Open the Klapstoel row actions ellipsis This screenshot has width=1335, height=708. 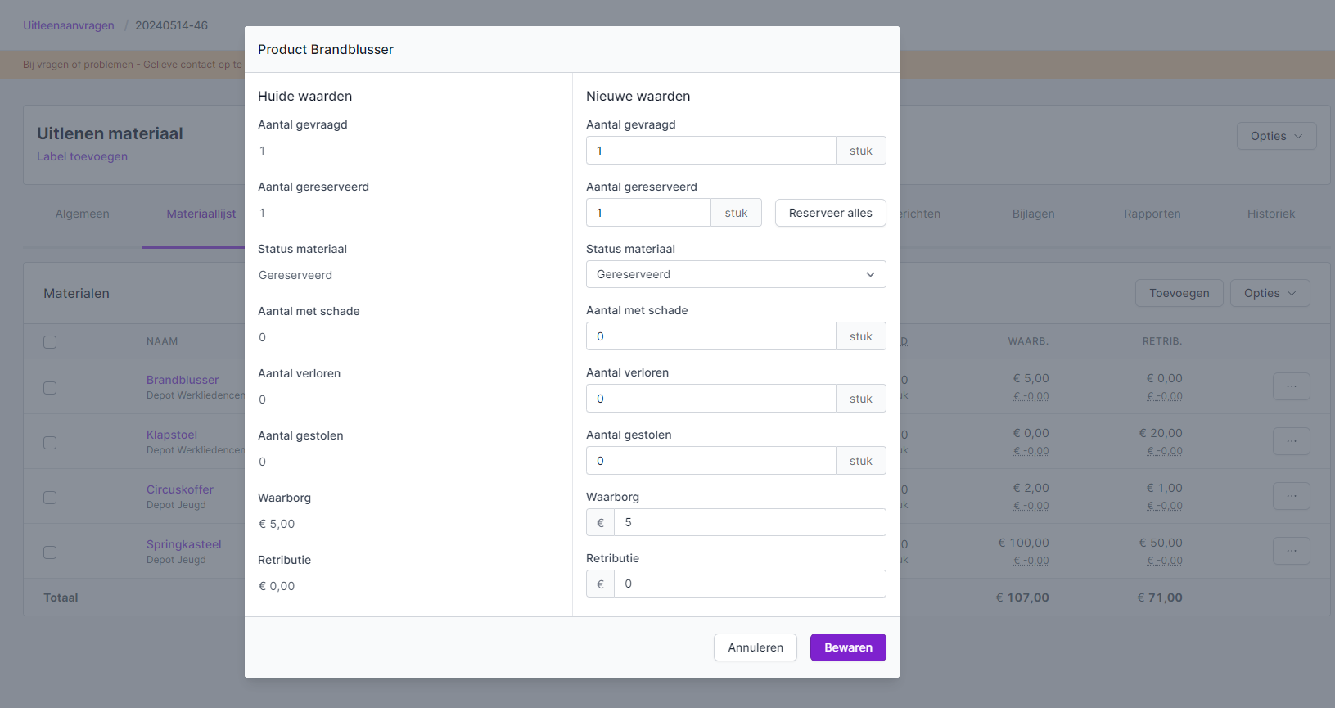click(1291, 441)
